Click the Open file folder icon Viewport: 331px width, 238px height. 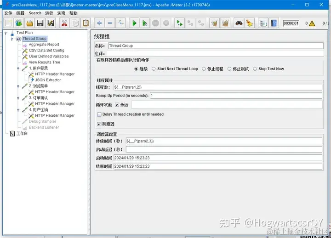click(29, 23)
